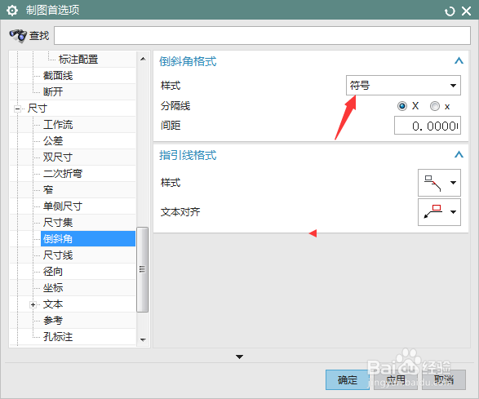479x399 pixels.
Task: Click the reset icon in title bar
Action: 450,11
